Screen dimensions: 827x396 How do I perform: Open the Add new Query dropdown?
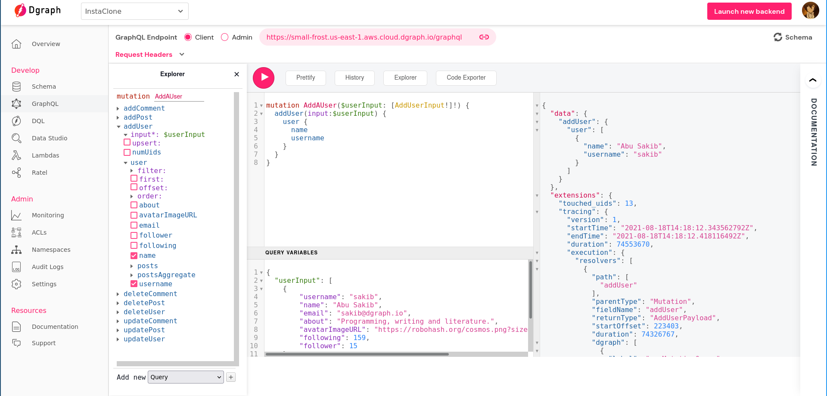[186, 377]
